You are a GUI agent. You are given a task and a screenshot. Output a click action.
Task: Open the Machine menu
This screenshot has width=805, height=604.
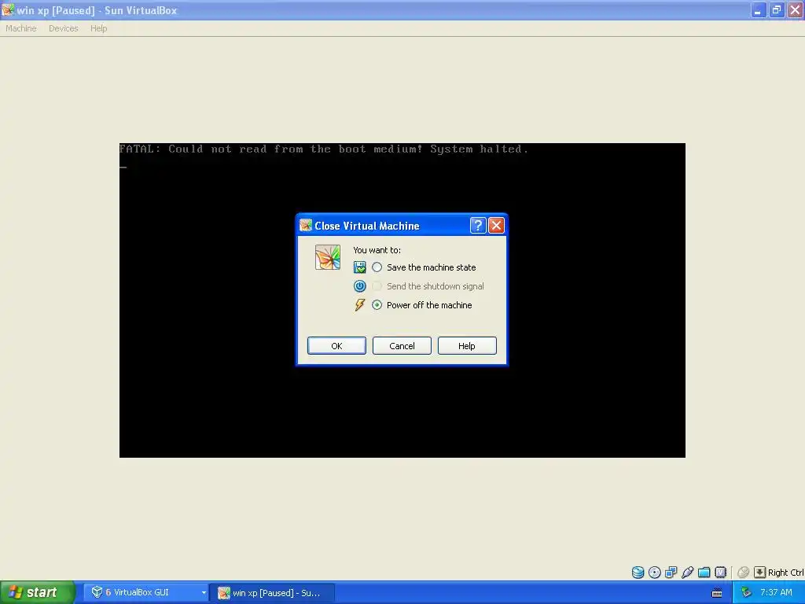tap(21, 28)
